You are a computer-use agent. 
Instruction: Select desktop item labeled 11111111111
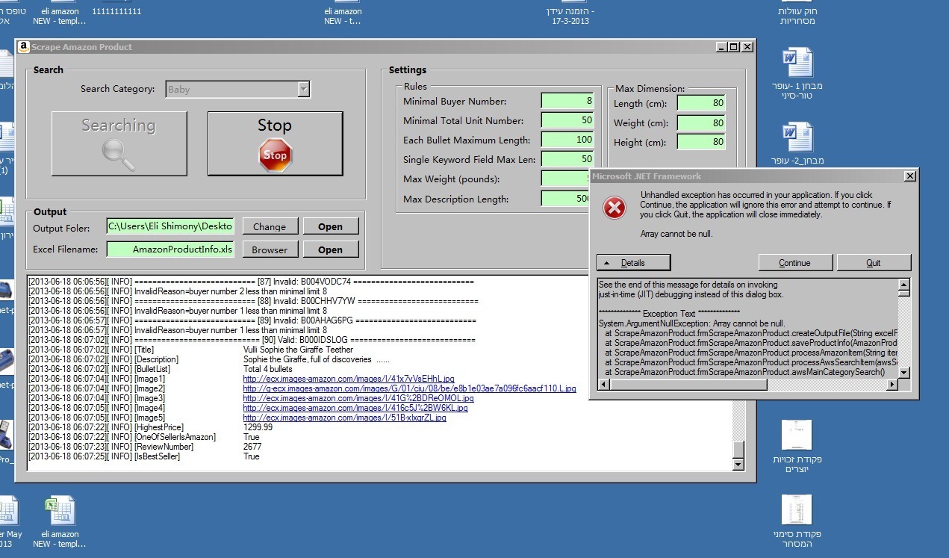[x=116, y=10]
